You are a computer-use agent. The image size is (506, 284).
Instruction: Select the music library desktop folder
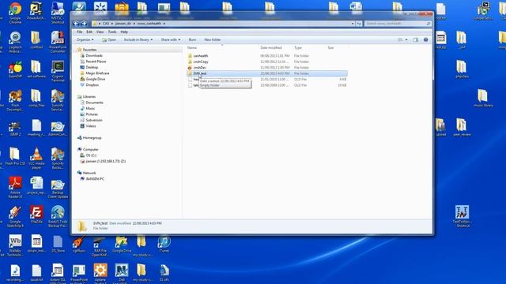click(483, 98)
